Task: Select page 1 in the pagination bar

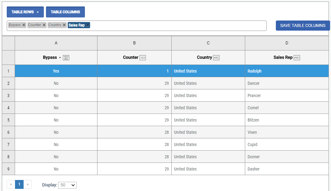Action: point(19,184)
